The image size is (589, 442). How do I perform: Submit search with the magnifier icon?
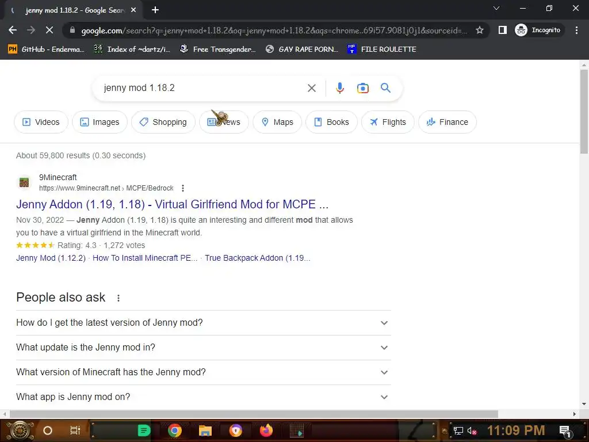pos(385,88)
